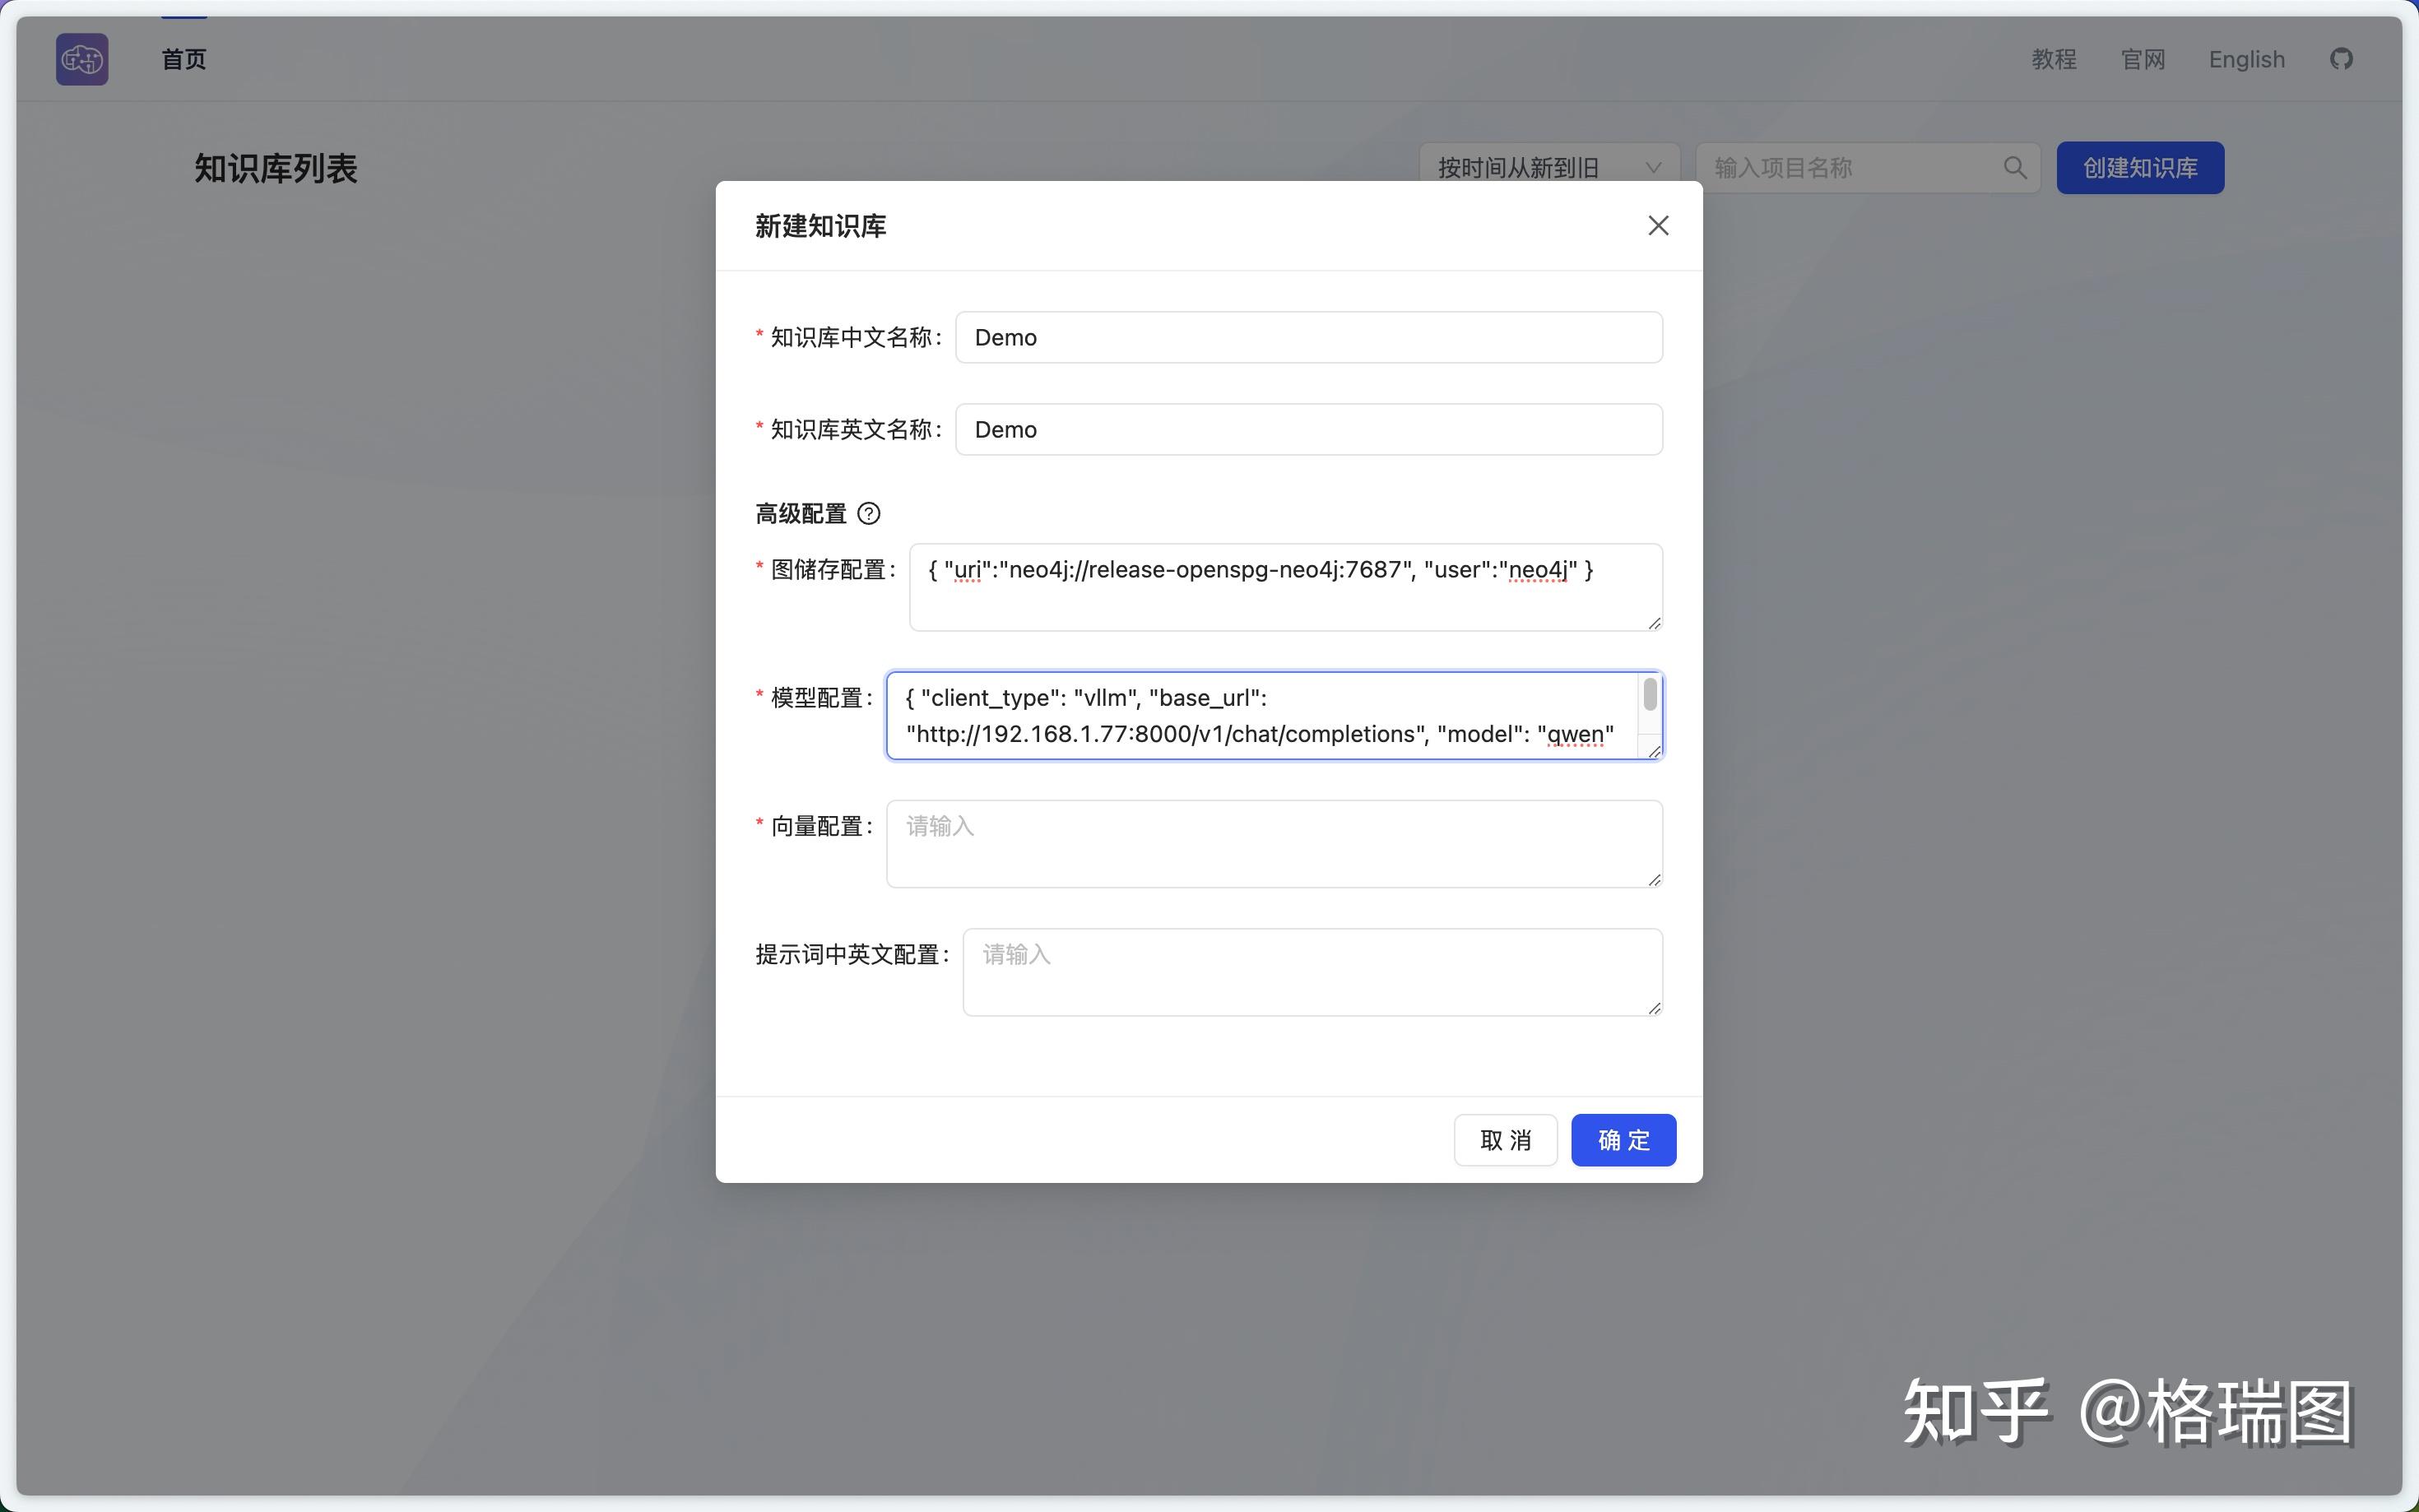
Task: Go to the 首页 tab
Action: click(x=184, y=59)
